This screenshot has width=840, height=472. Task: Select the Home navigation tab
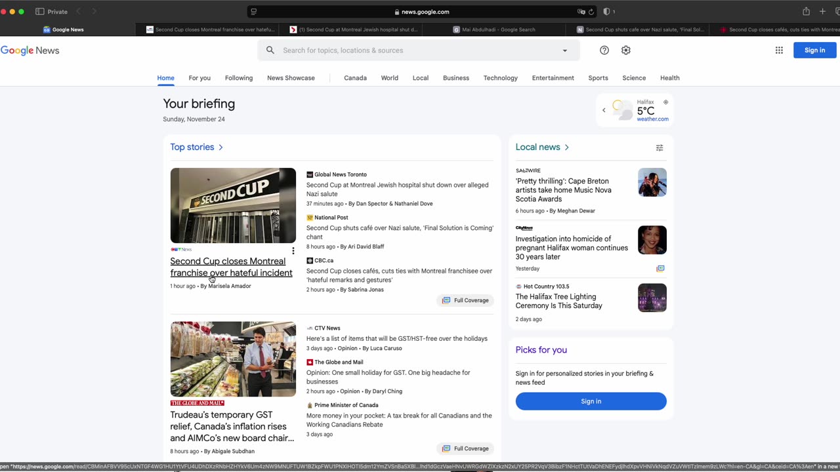pos(165,78)
